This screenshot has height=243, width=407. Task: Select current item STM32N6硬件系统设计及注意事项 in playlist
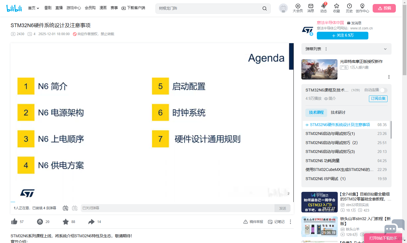coord(346,125)
